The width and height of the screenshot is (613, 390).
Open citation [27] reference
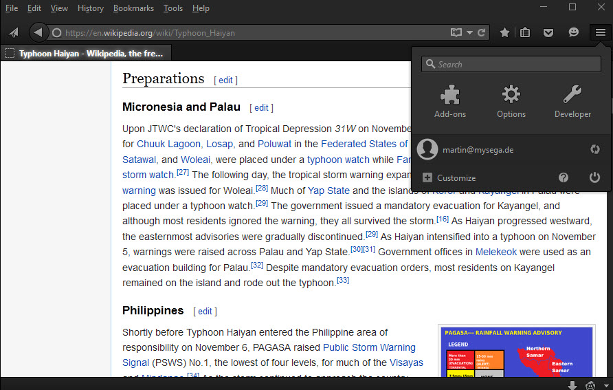pyautogui.click(x=183, y=172)
